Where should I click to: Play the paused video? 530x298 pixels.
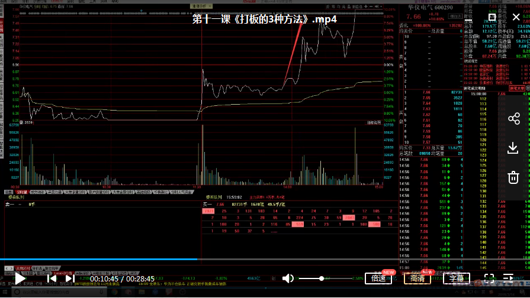coord(21,278)
